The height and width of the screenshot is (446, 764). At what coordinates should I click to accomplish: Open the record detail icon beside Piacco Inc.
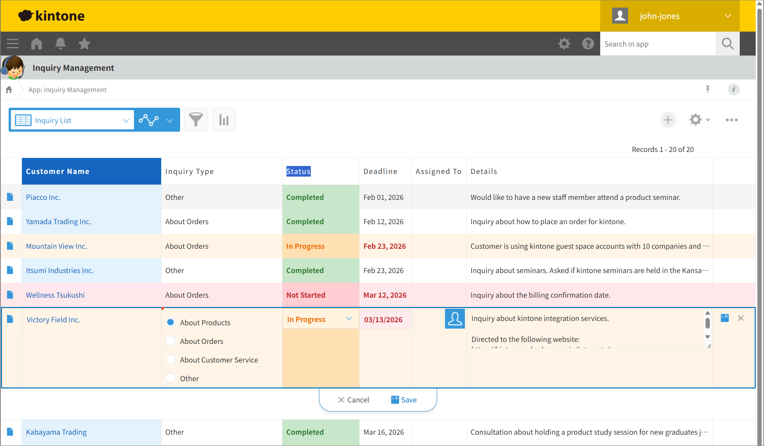(10, 197)
